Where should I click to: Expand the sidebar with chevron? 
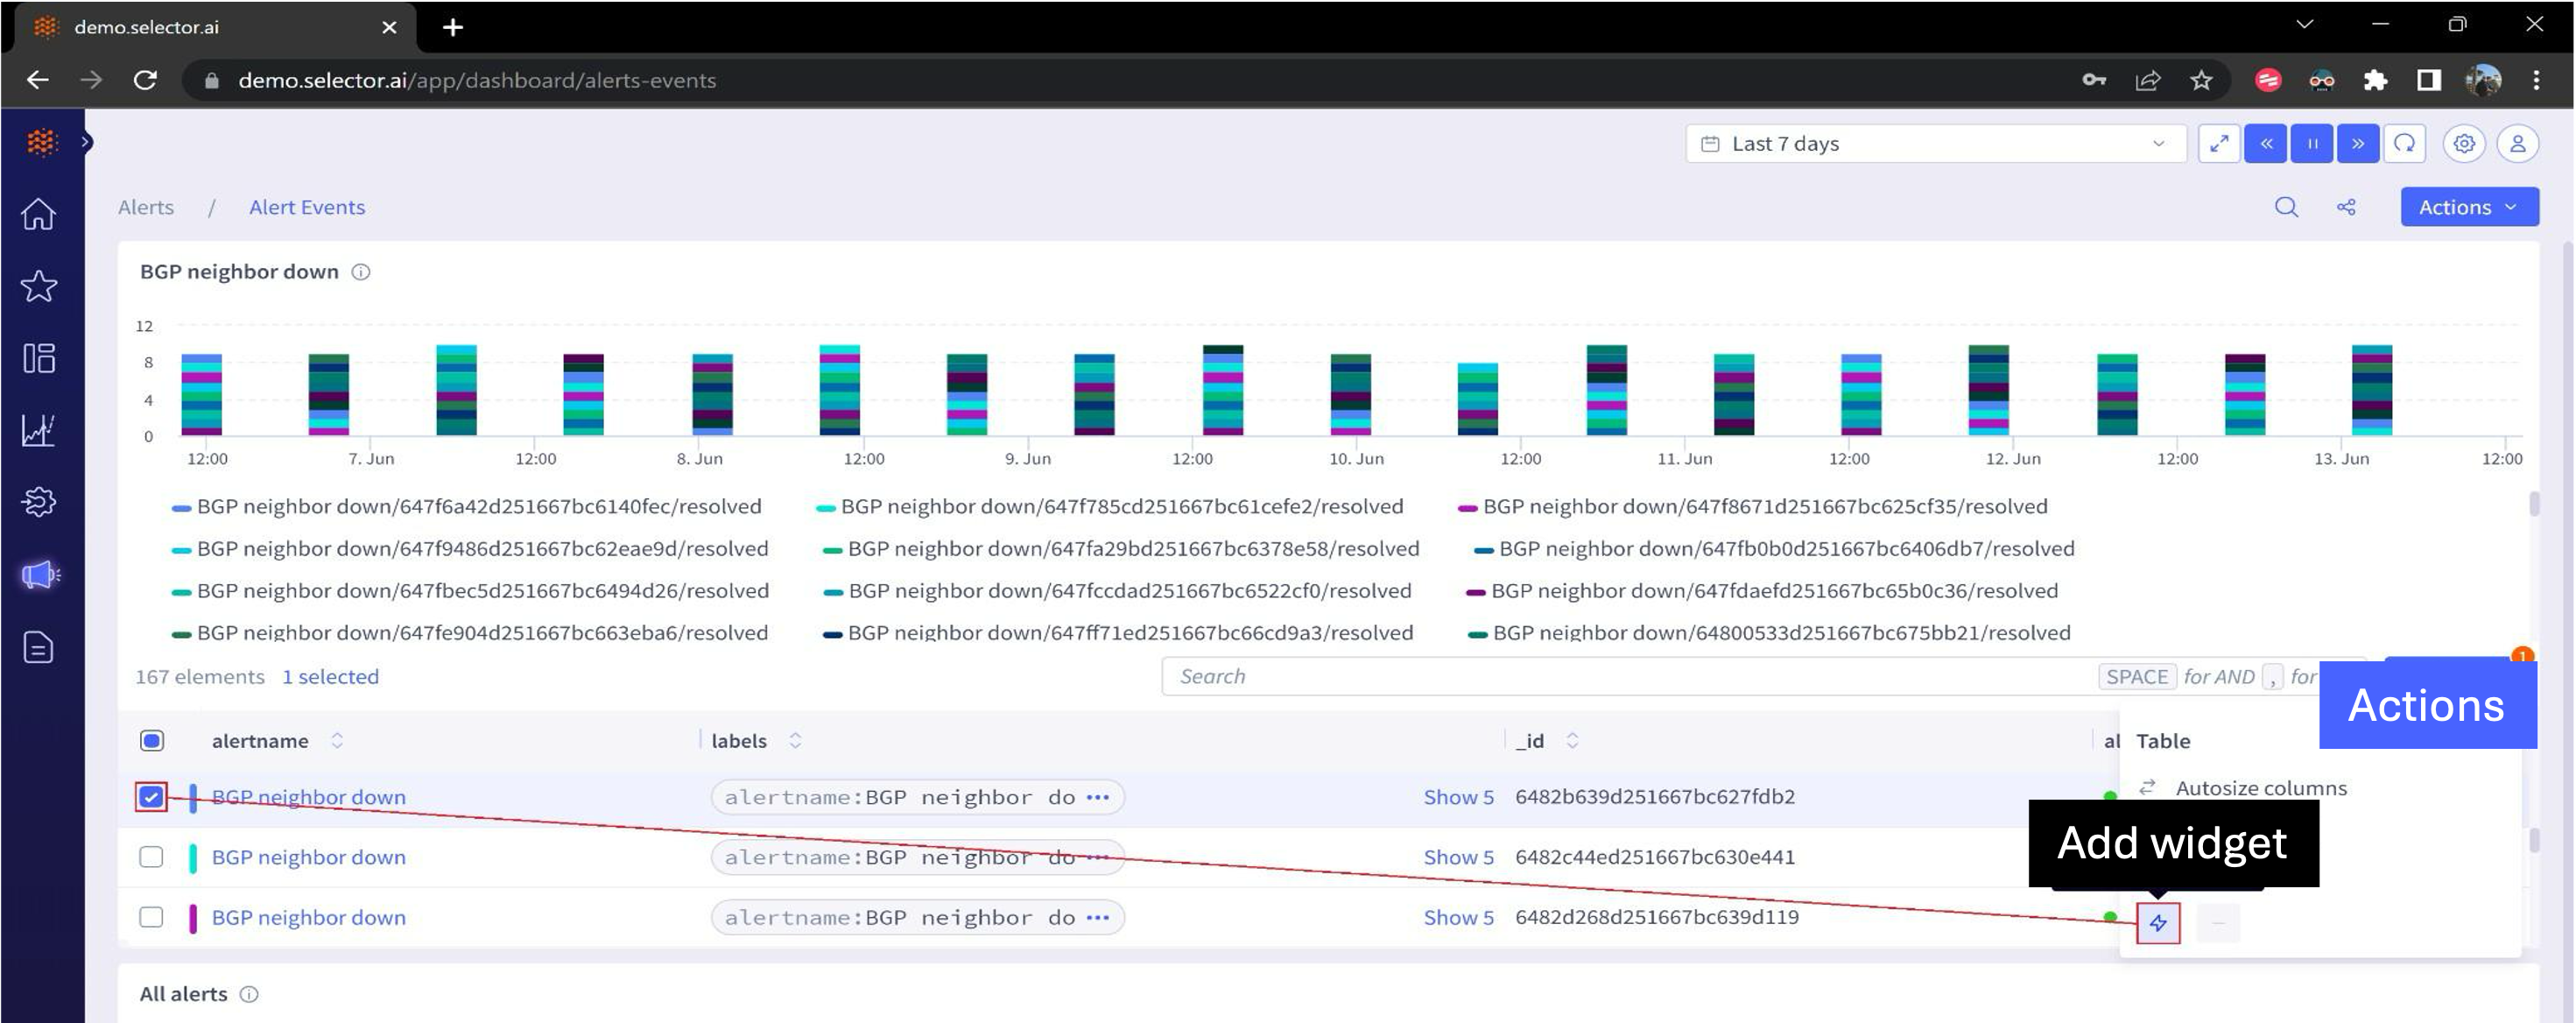coord(86,142)
